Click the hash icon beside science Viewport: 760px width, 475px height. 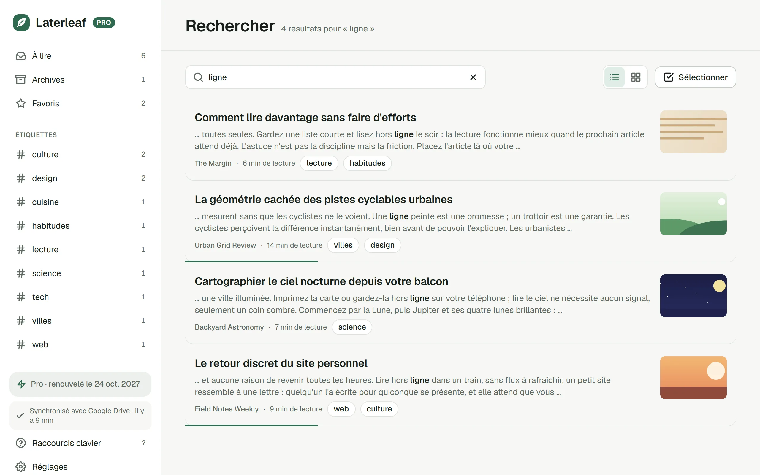[21, 273]
